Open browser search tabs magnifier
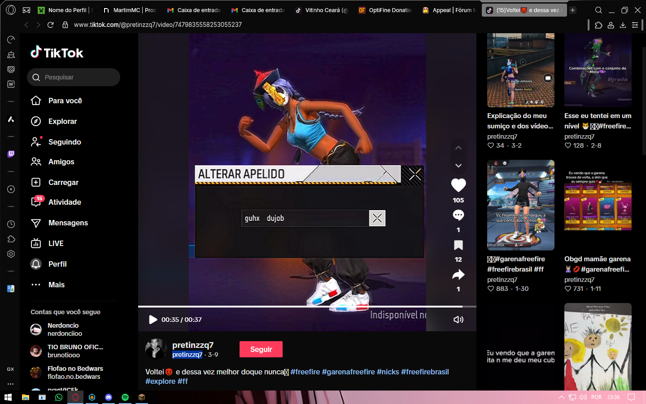646x404 pixels. click(x=598, y=10)
